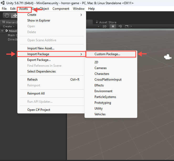Open Import Package submenu
The width and height of the screenshot is (174, 161).
click(x=52, y=54)
